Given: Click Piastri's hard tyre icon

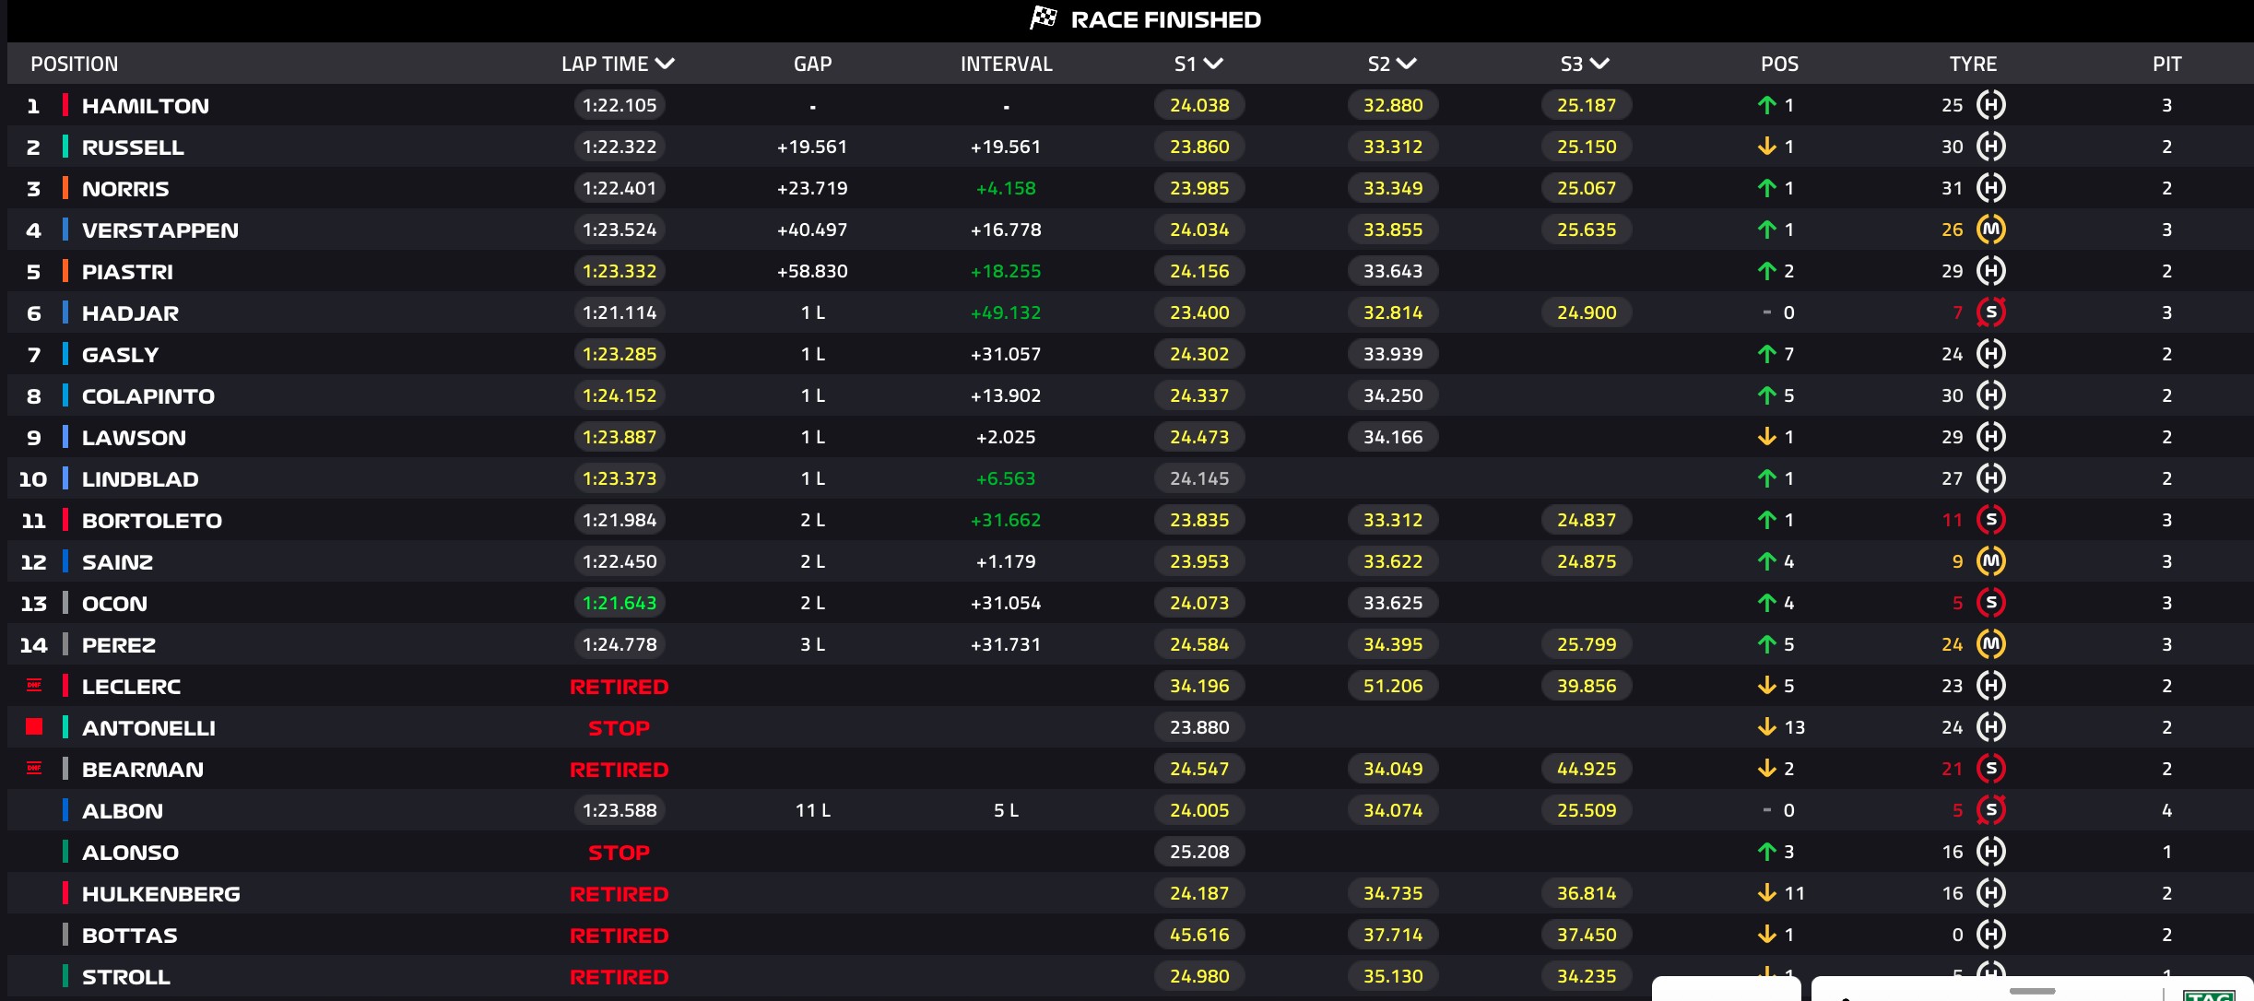Looking at the screenshot, I should [x=1991, y=271].
